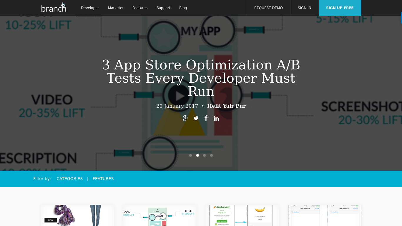Viewport: 402px width, 226px height.
Task: Share the article on Twitter
Action: tap(196, 118)
